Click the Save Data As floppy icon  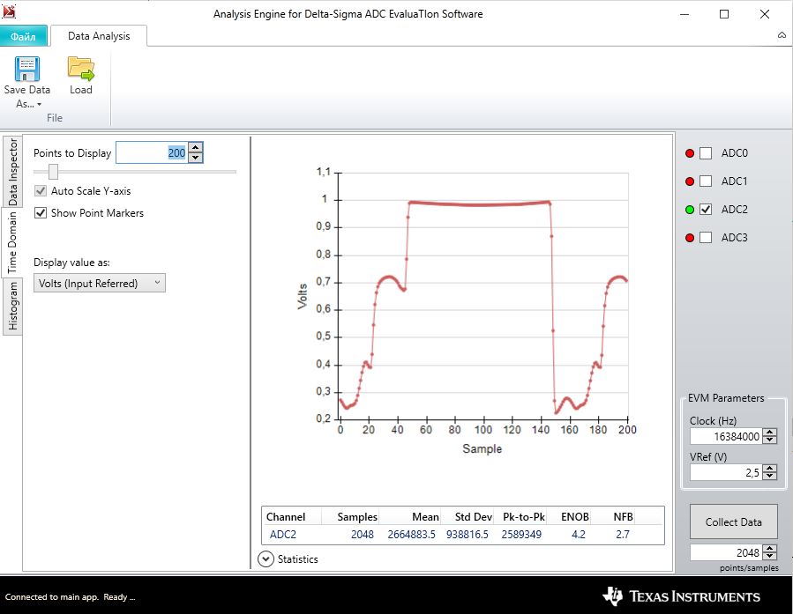click(26, 69)
